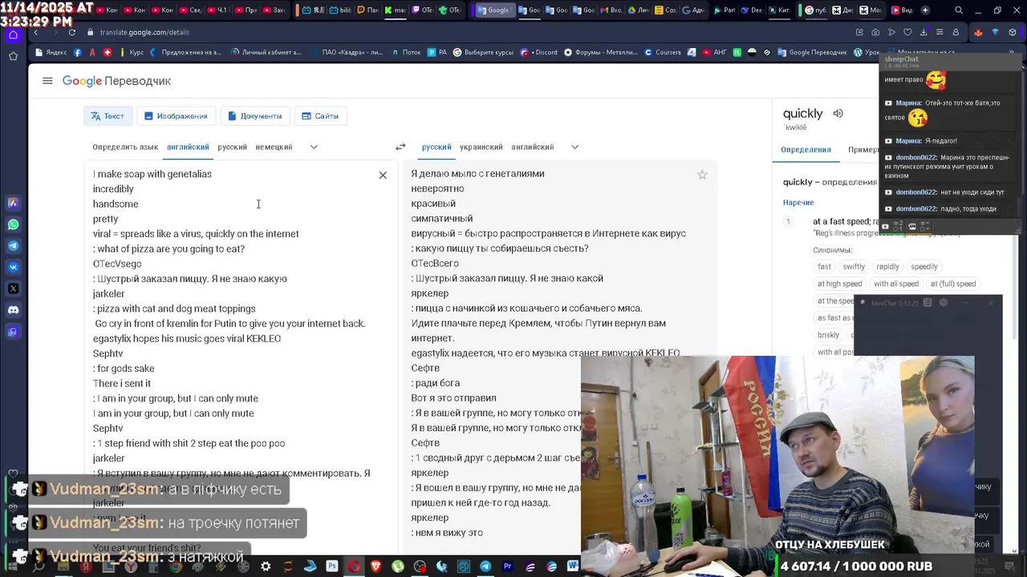Click the sidebar bookmarks star icon
Image resolution: width=1027 pixels, height=577 pixels.
[x=13, y=56]
